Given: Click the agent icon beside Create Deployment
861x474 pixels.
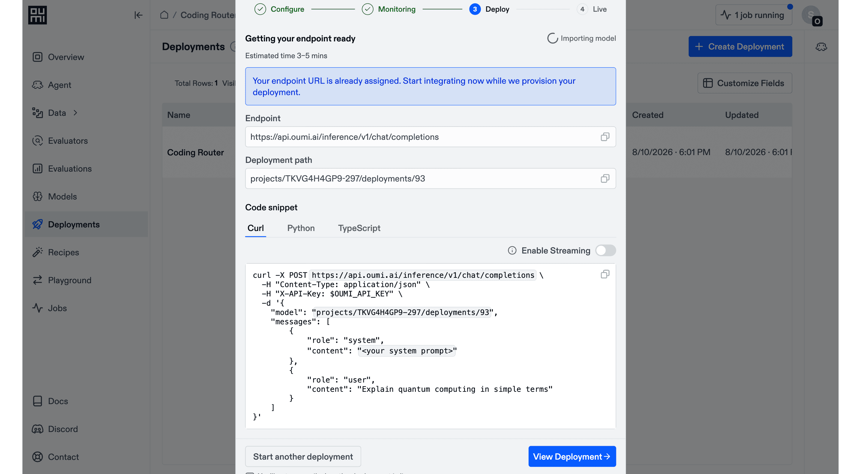Looking at the screenshot, I should 821,47.
